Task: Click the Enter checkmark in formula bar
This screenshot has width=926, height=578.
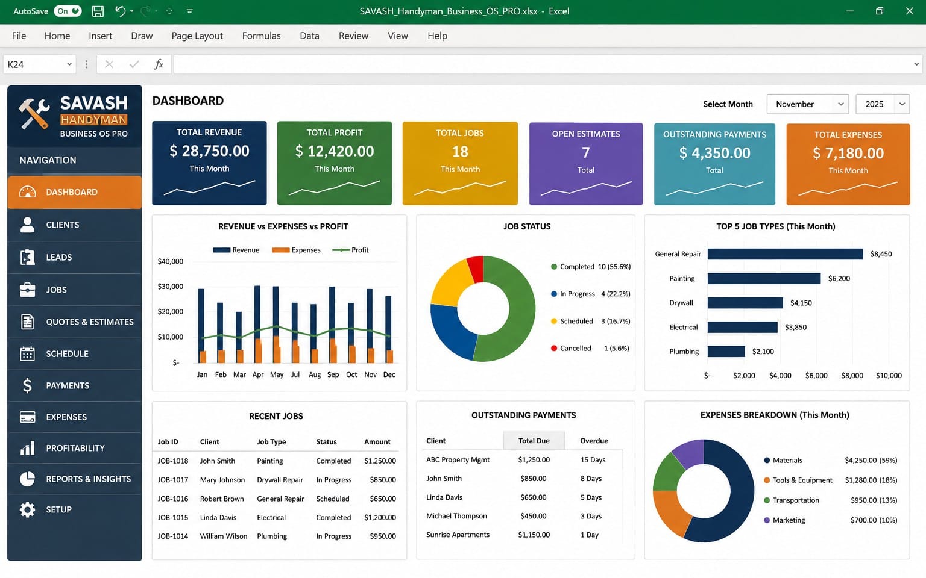Action: 134,64
